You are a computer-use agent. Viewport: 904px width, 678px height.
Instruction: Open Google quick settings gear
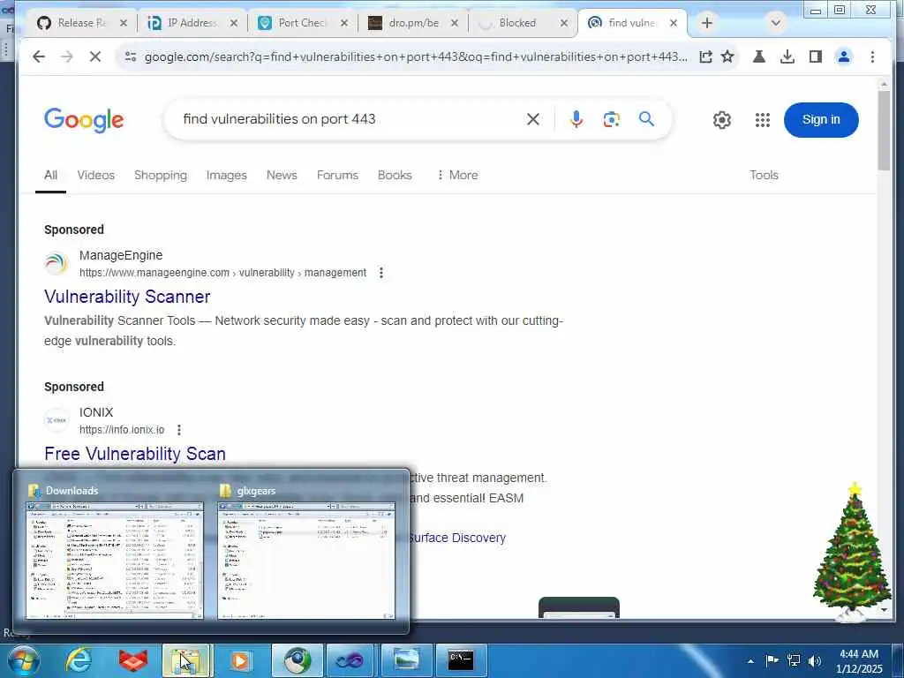coord(722,120)
